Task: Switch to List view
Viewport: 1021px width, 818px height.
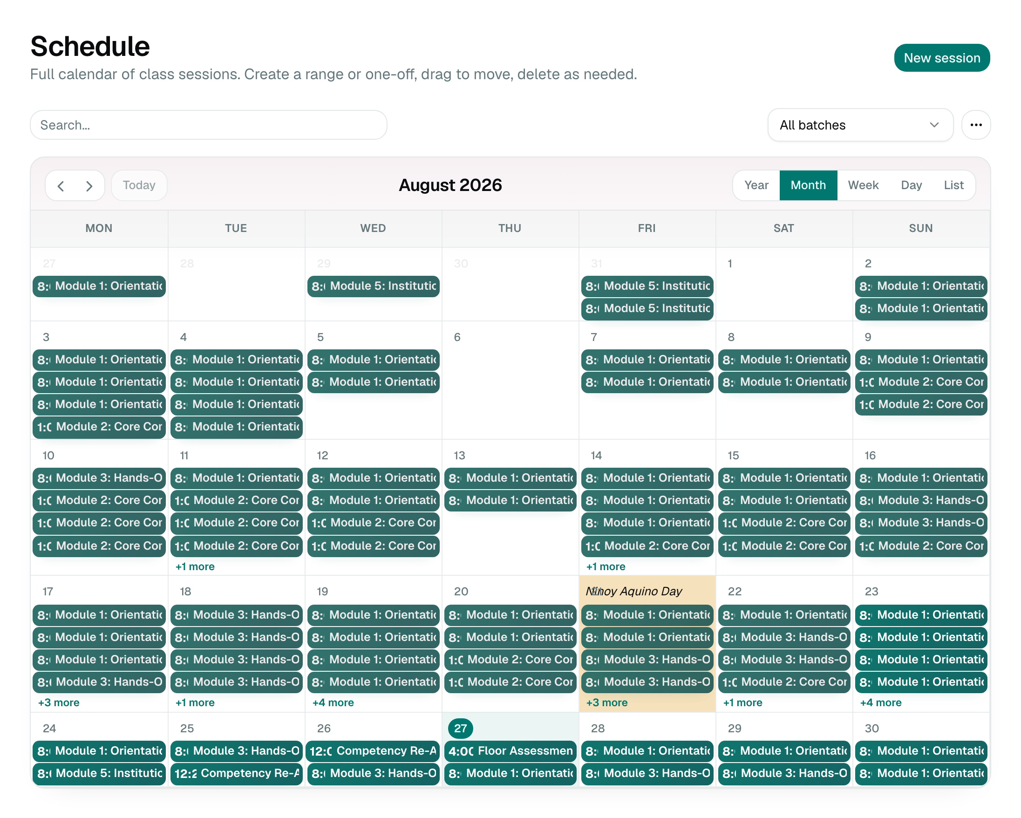Action: click(953, 185)
